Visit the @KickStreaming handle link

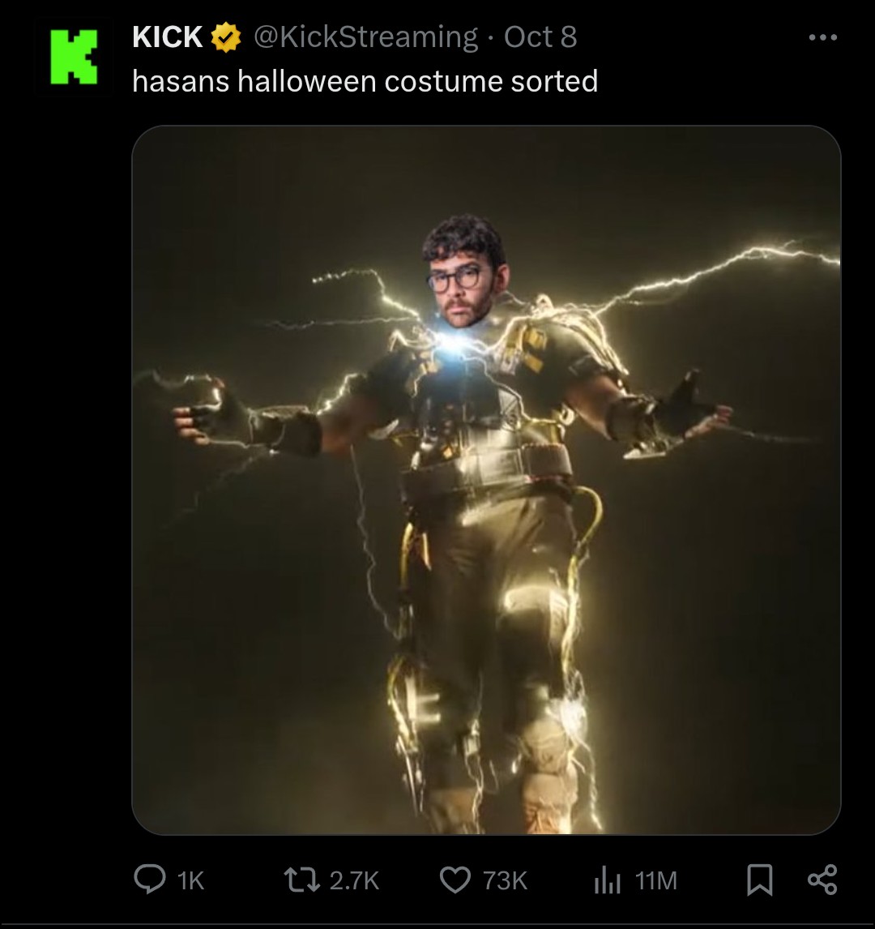pyautogui.click(x=366, y=37)
